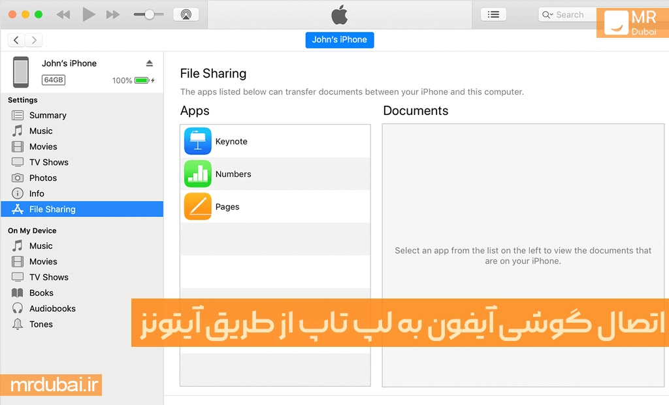Image resolution: width=669 pixels, height=405 pixels.
Task: Go back with the left chevron
Action: [x=16, y=40]
